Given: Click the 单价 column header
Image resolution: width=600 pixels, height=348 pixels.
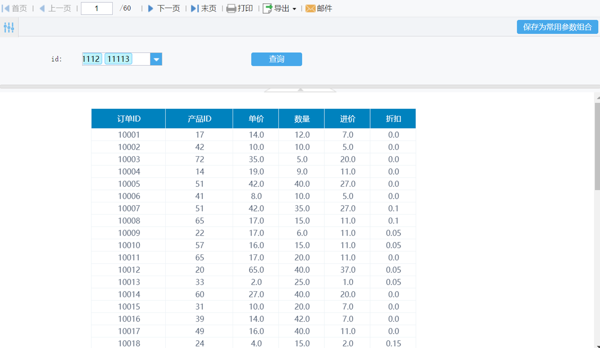Looking at the screenshot, I should point(256,118).
